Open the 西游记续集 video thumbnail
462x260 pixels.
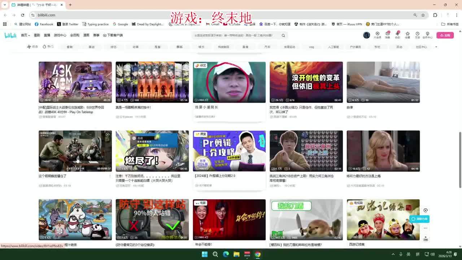(383, 220)
